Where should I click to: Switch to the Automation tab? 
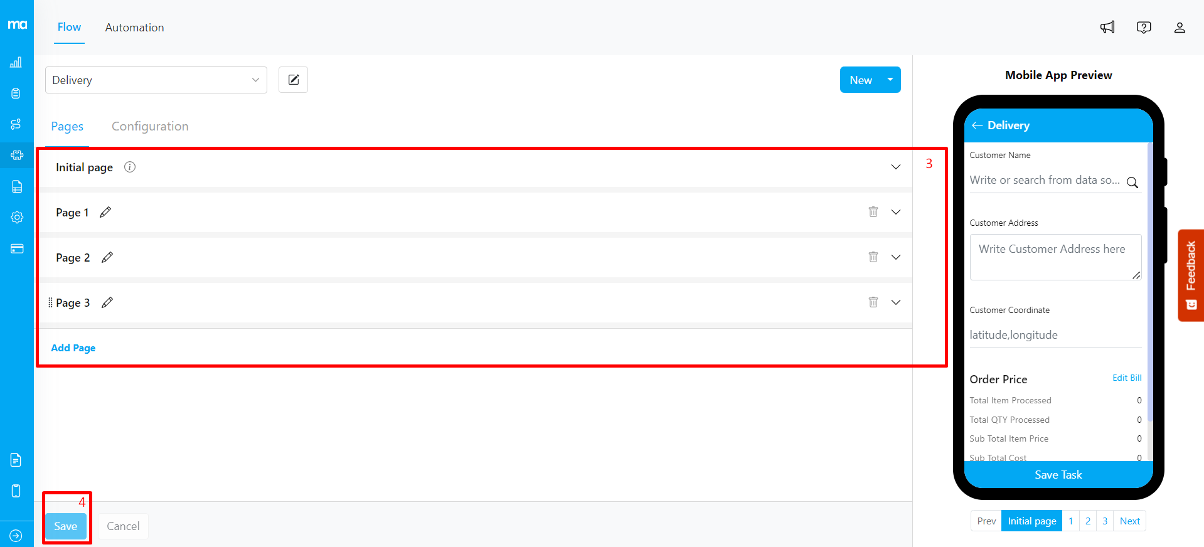pyautogui.click(x=134, y=28)
